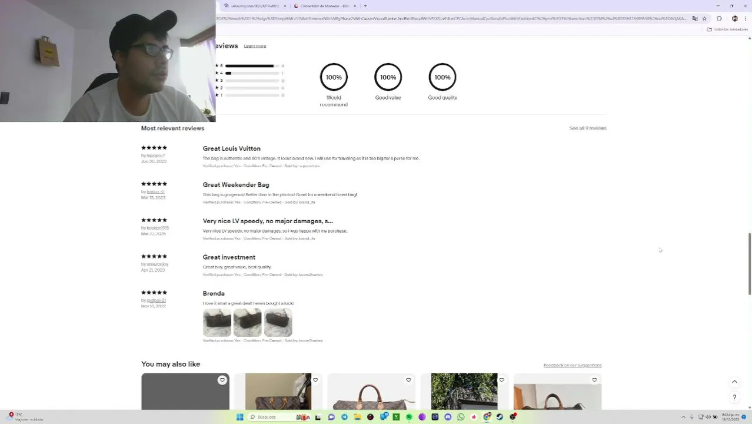Image resolution: width=752 pixels, height=424 pixels.
Task: Filter reviews by 3 stars
Action: (x=249, y=81)
